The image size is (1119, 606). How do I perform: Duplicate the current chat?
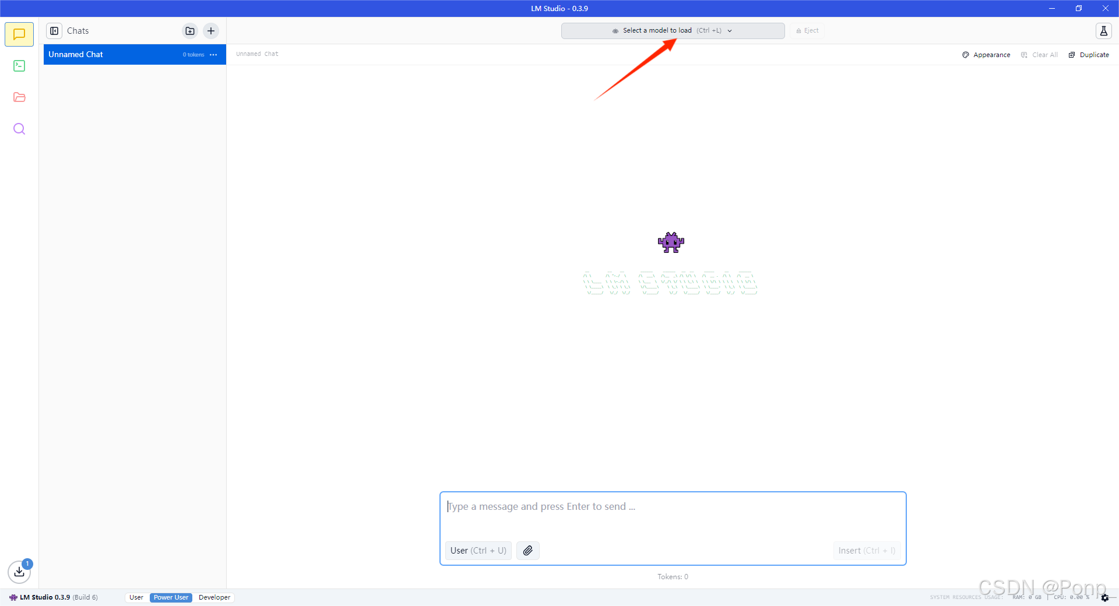(1089, 55)
